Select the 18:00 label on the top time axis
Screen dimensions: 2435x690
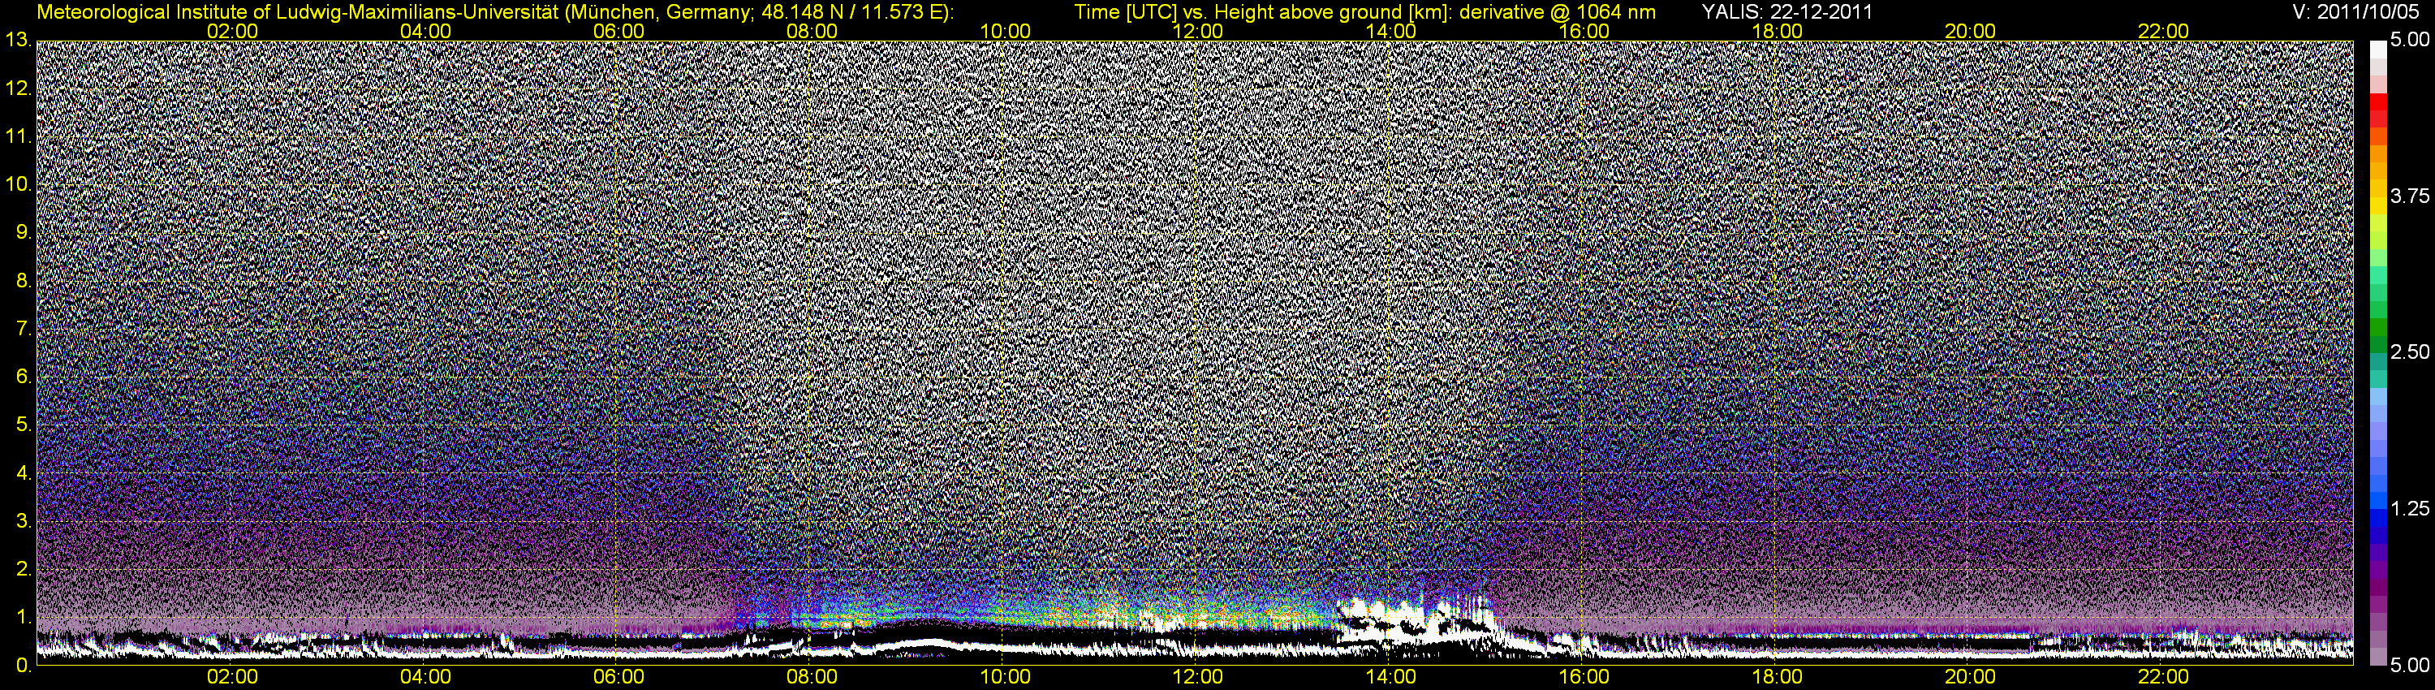[x=1777, y=31]
